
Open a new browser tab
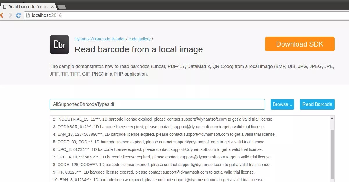(x=61, y=6)
